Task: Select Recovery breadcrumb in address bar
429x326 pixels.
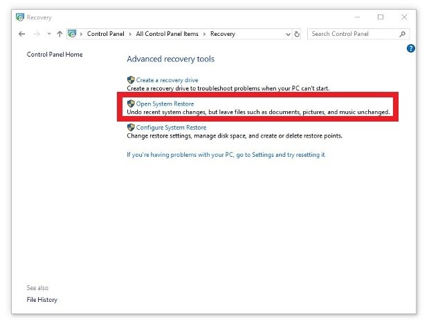Action: coord(223,34)
